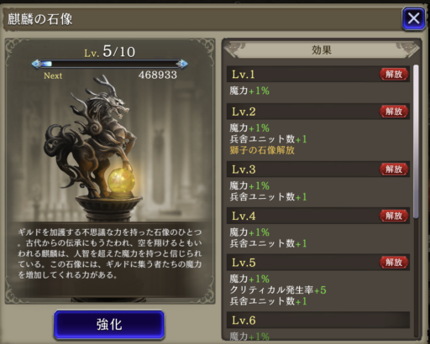Click the level experience progress bar

click(x=109, y=64)
